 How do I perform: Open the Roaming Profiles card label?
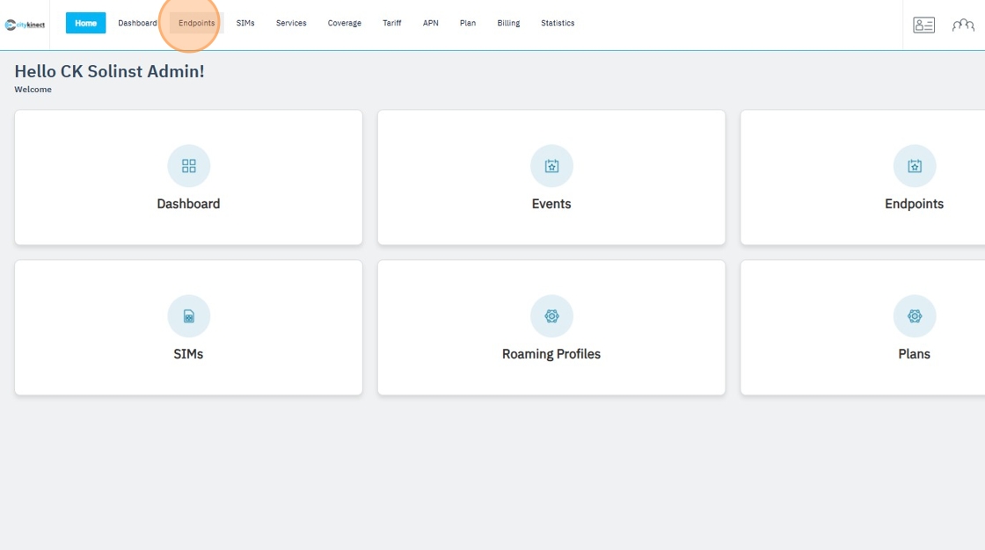551,354
